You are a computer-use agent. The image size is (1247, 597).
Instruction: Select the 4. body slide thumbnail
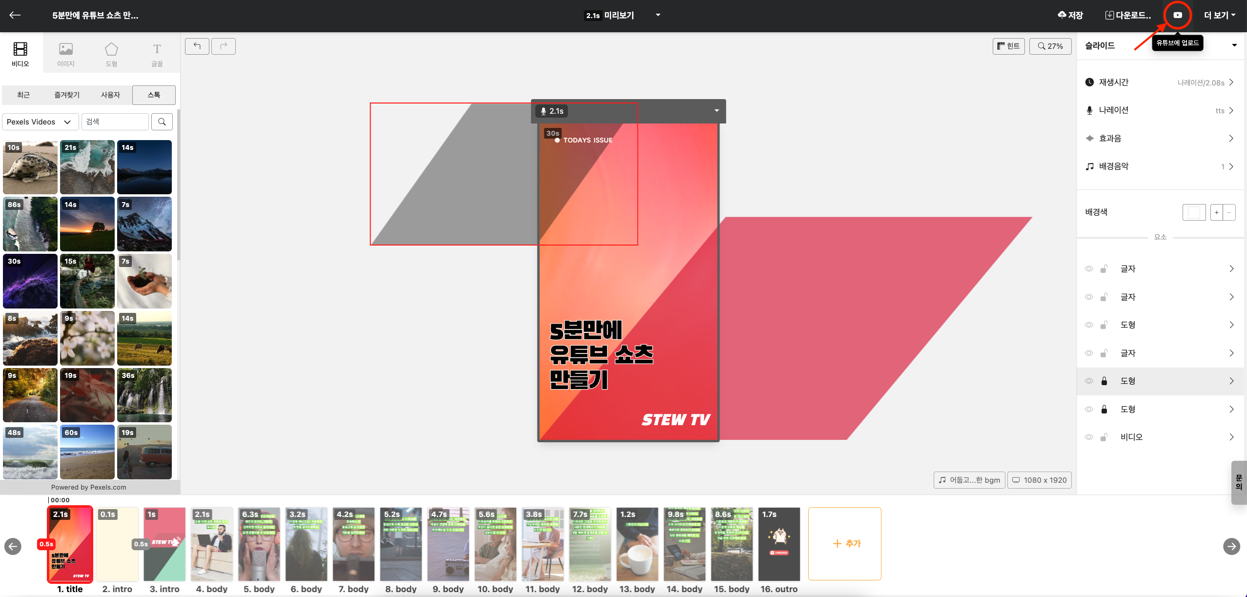(212, 544)
